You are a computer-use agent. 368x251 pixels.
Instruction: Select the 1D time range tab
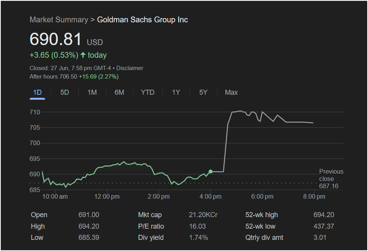point(37,92)
